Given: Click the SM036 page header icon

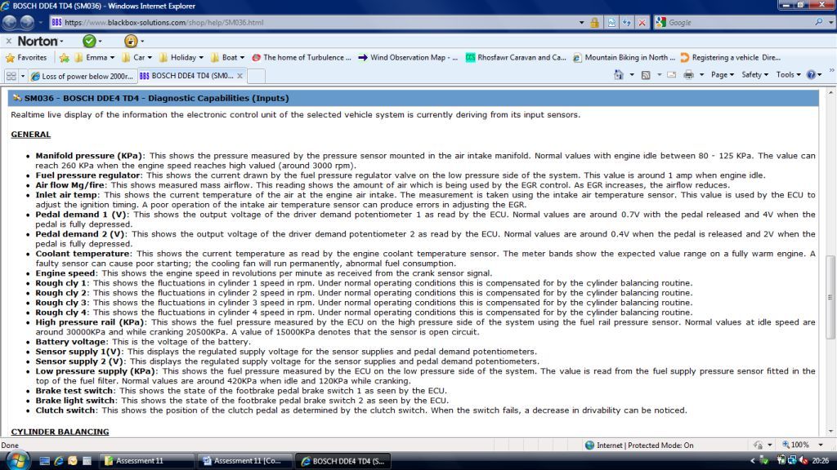Looking at the screenshot, I should point(17,98).
